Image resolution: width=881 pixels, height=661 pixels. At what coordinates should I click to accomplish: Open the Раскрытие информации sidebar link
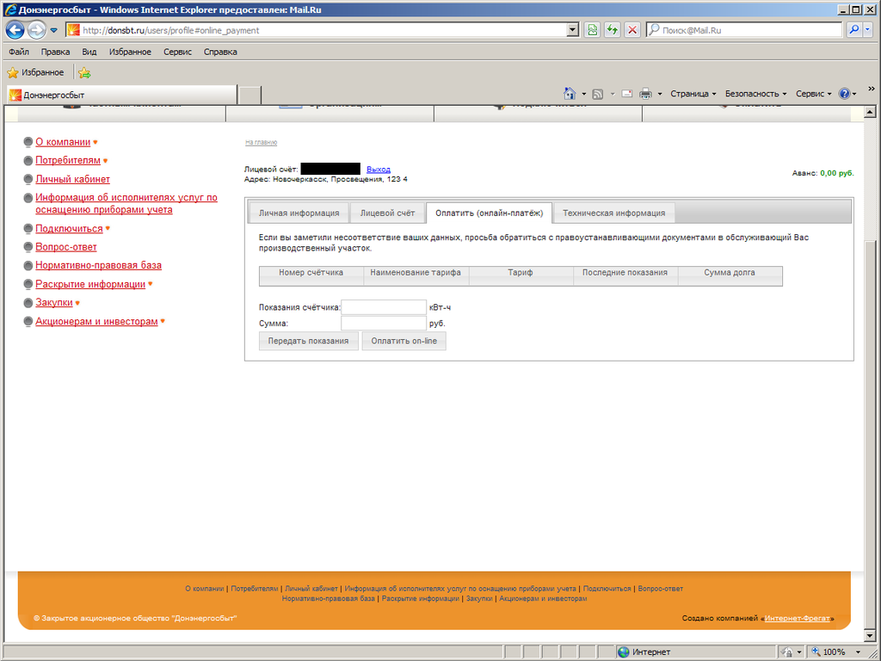(x=90, y=284)
